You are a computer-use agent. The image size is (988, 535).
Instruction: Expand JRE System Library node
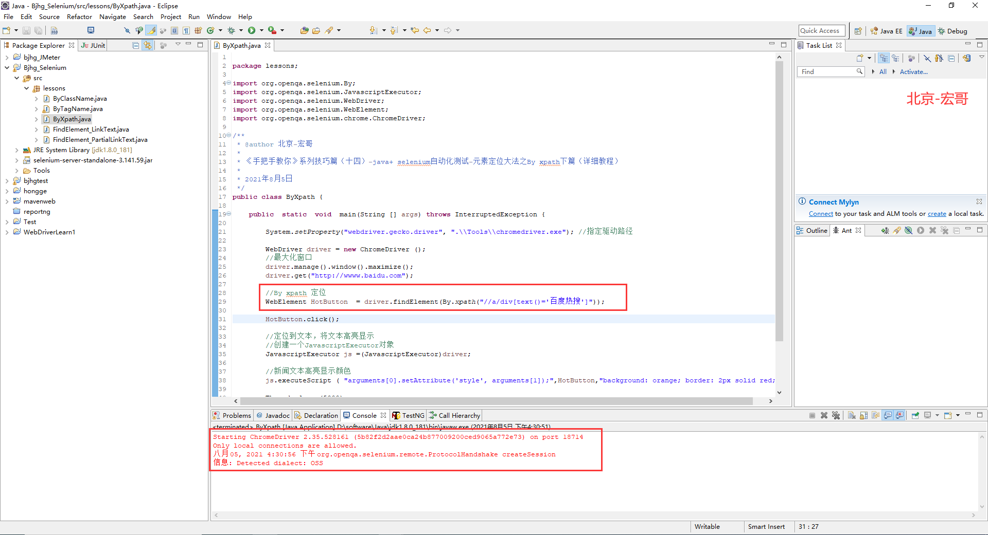point(16,150)
